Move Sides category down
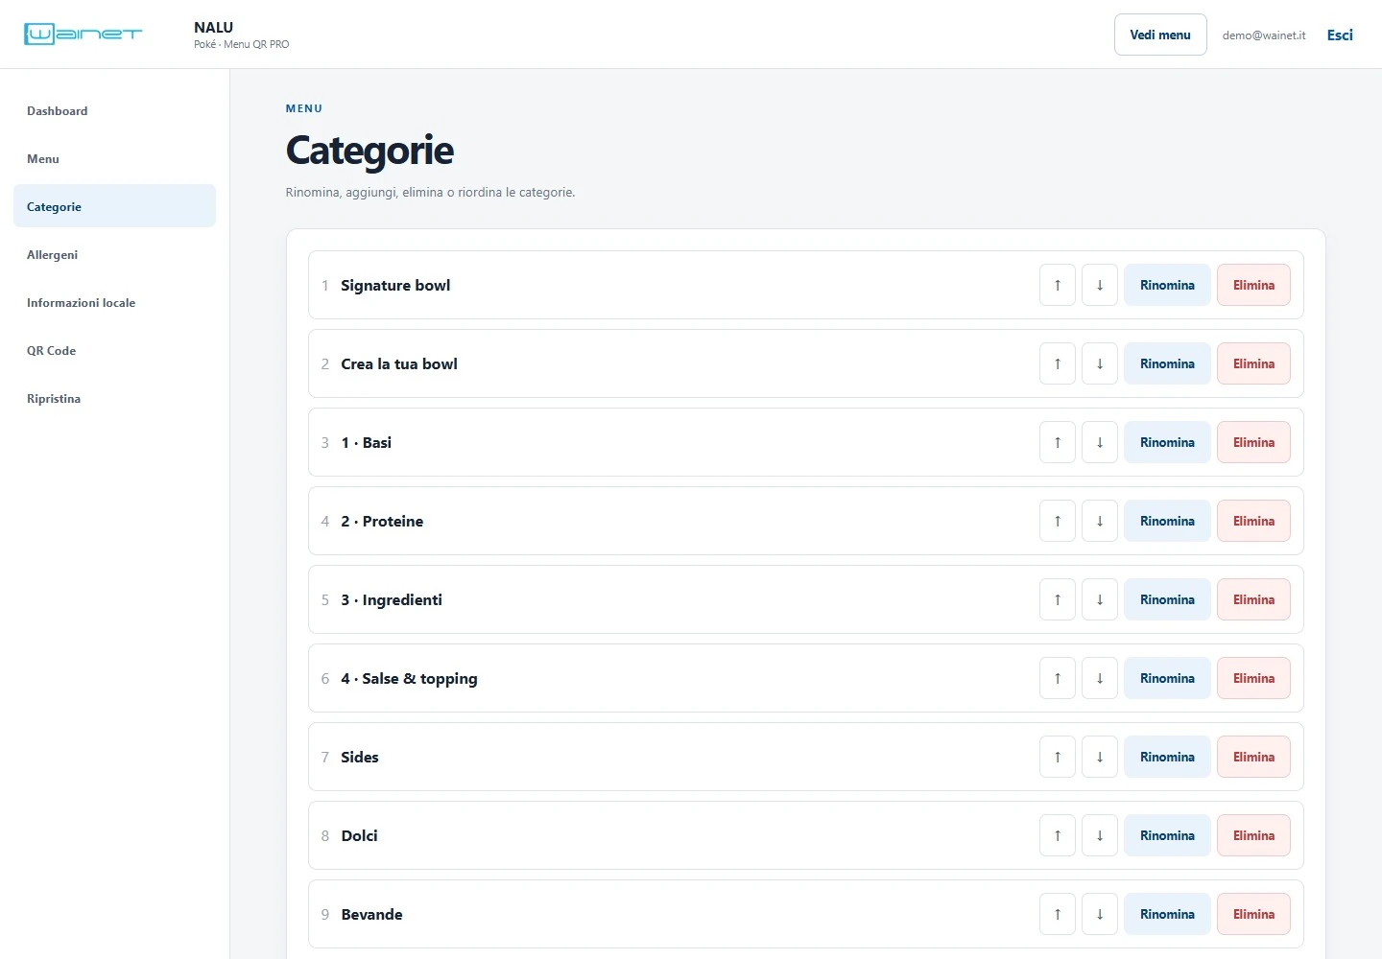 (x=1100, y=757)
